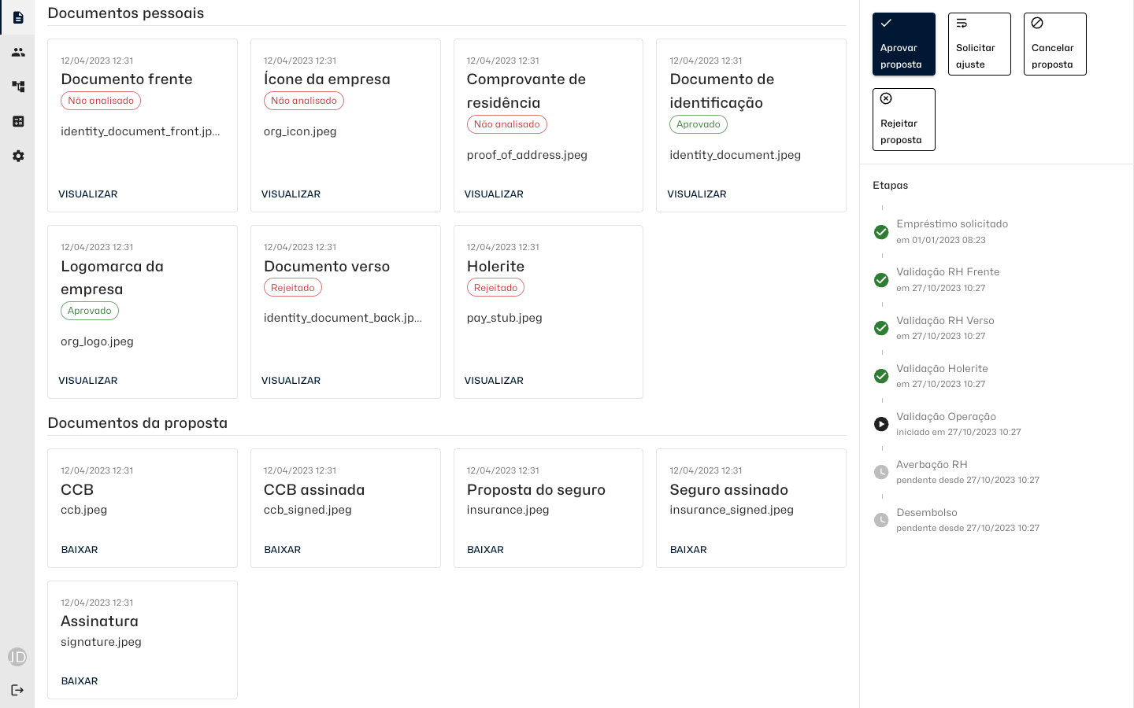This screenshot has height=708, width=1134.
Task: Click Cancelar proposta button
Action: pos(1054,44)
